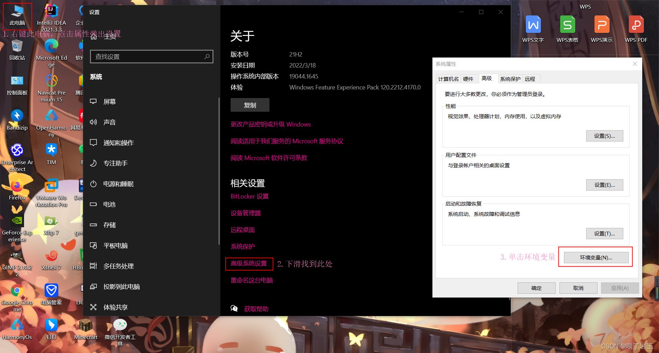Open the Microsoft 服务协议 link
Screen dimensions: 659x353
[287, 141]
